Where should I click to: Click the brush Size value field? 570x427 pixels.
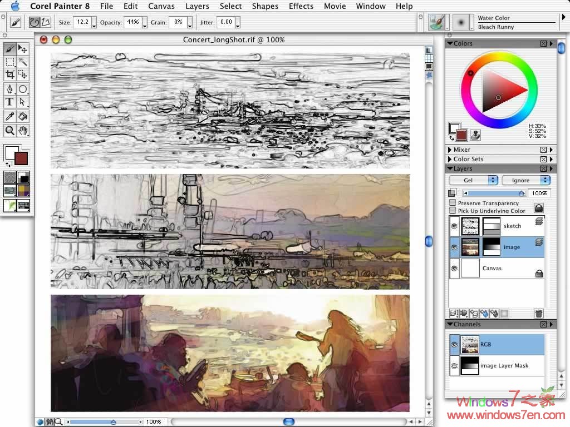pyautogui.click(x=82, y=22)
